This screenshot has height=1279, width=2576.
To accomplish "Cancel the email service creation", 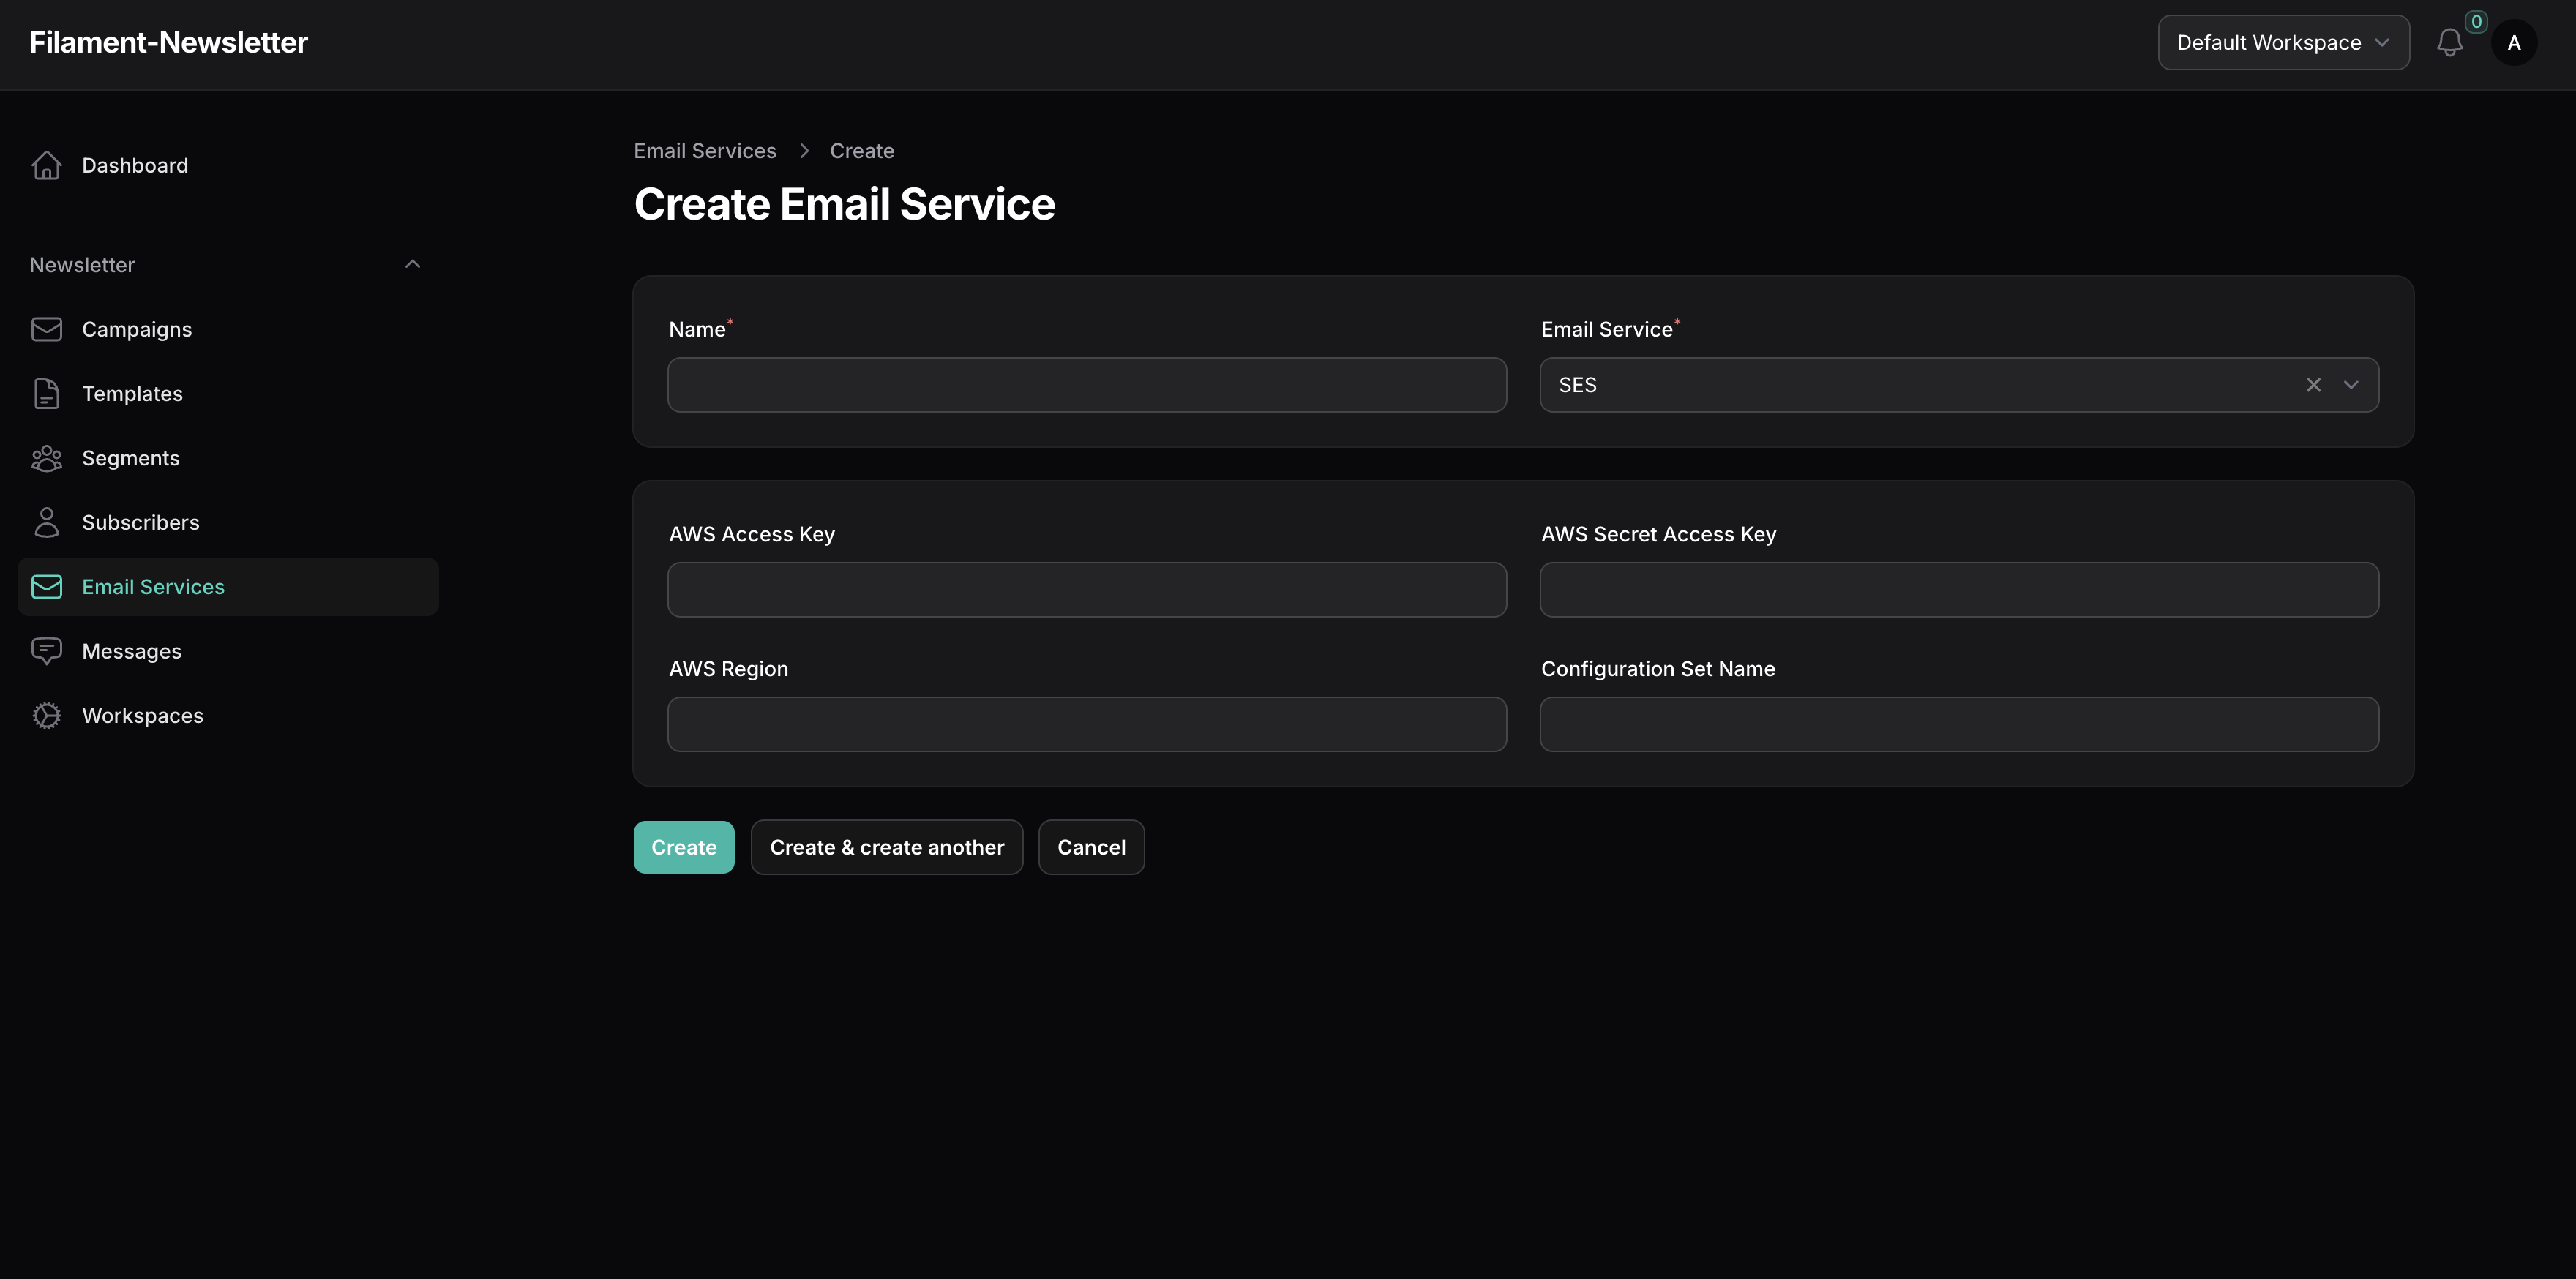I will (x=1091, y=847).
